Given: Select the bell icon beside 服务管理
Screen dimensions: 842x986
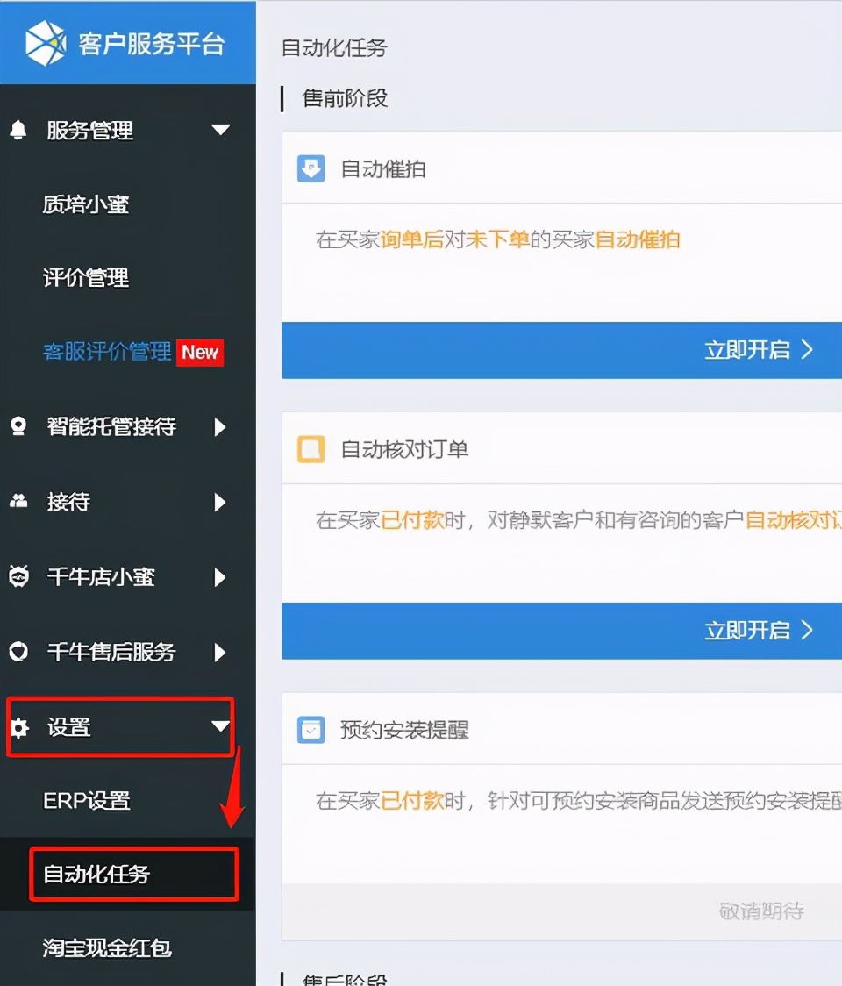Looking at the screenshot, I should pos(19,131).
